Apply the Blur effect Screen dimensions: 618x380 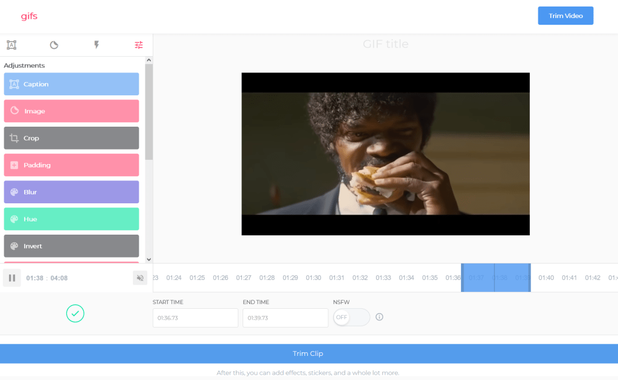click(x=71, y=192)
